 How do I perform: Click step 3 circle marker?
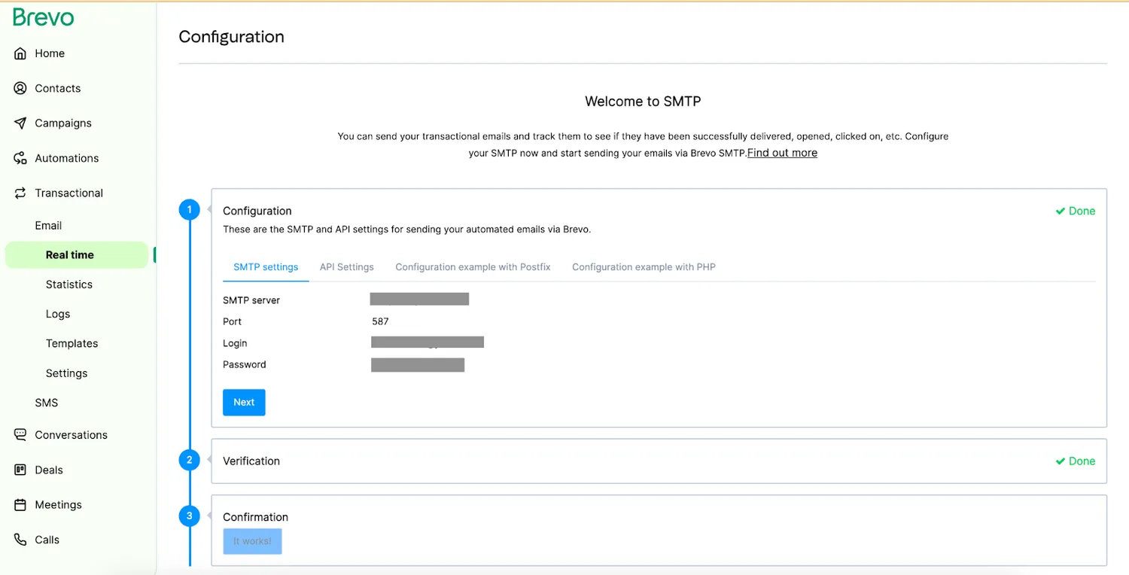[x=189, y=516]
